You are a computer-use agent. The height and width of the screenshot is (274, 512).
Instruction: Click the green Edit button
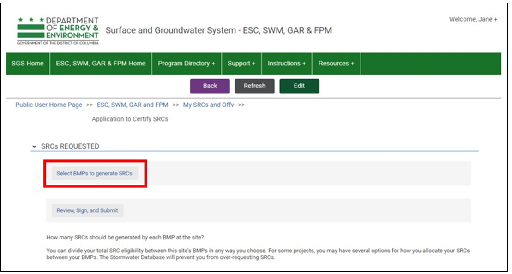pyautogui.click(x=299, y=86)
